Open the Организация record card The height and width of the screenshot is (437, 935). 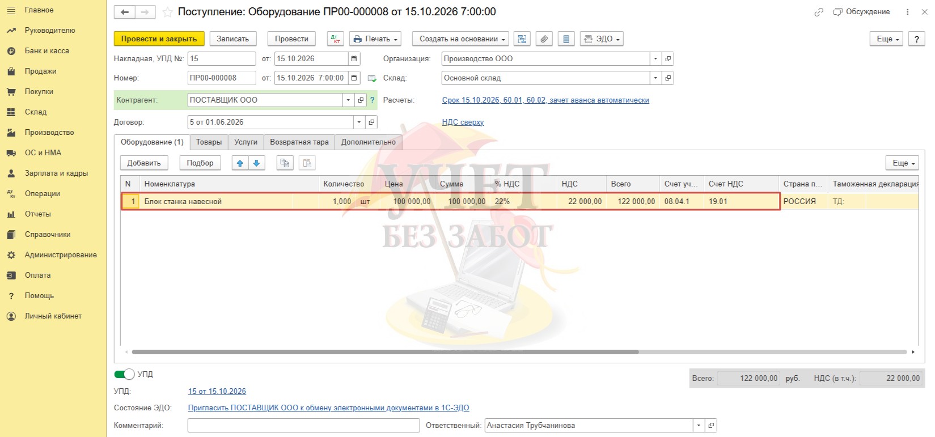[x=668, y=58]
